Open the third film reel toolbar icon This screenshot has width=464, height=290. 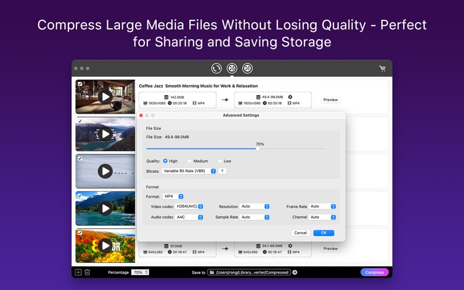(248, 68)
